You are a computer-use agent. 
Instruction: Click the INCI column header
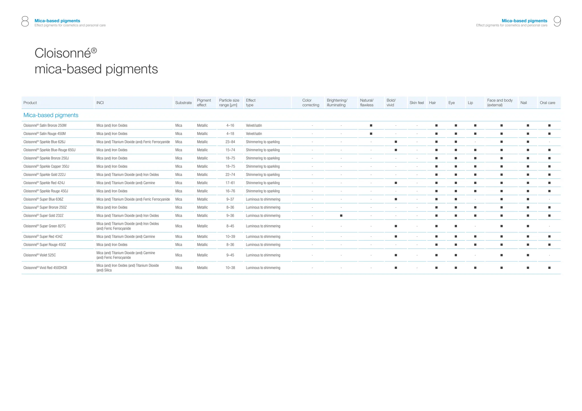point(100,103)
